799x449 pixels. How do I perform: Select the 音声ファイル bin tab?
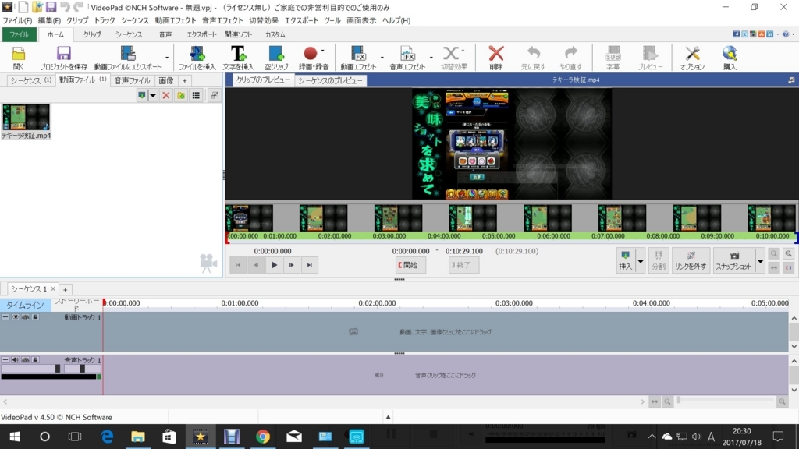click(x=132, y=80)
